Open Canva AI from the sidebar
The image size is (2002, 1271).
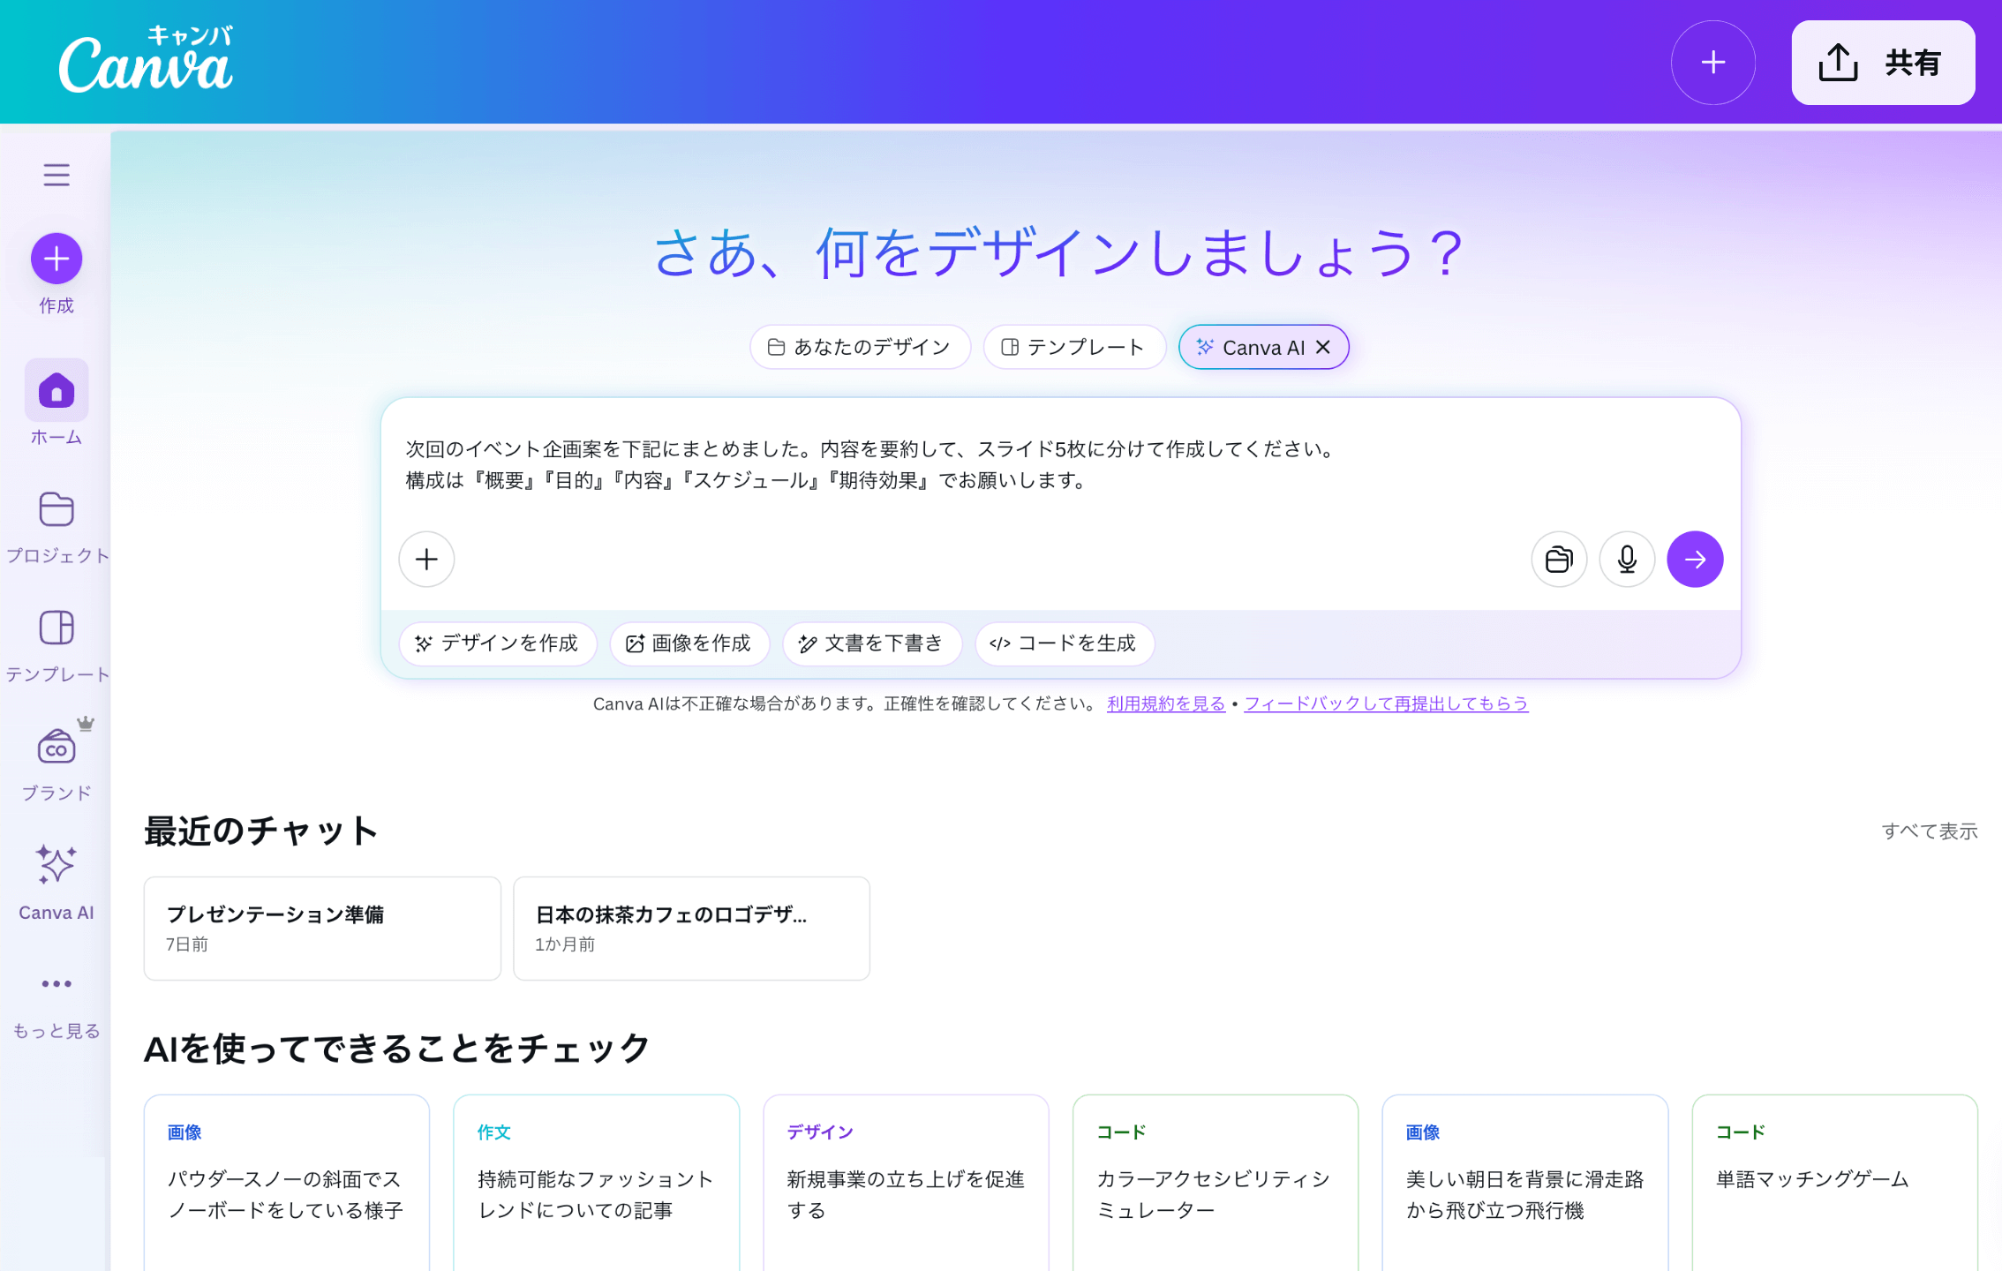pos(56,883)
